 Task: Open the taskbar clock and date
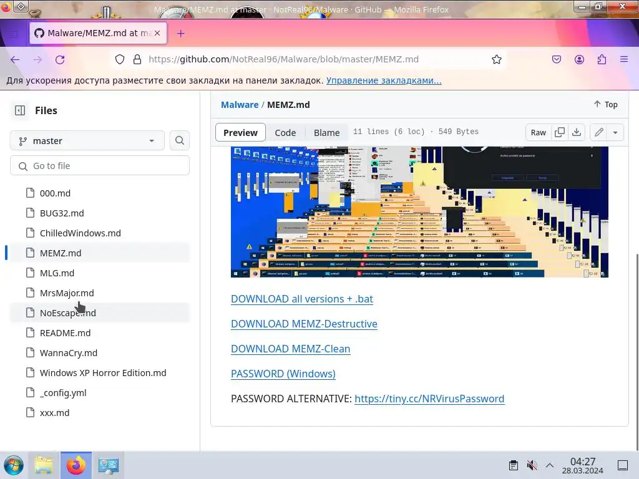tap(583, 465)
